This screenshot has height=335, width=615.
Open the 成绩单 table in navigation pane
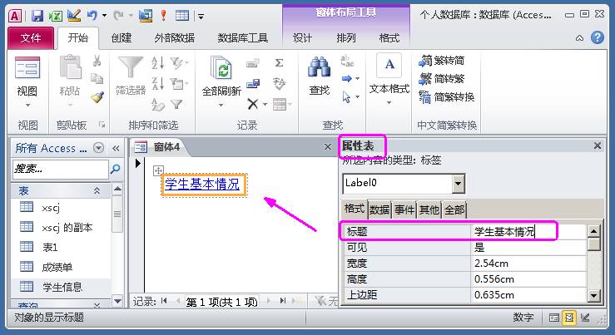pos(57,267)
